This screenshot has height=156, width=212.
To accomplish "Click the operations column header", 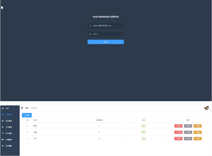I will [x=188, y=120].
